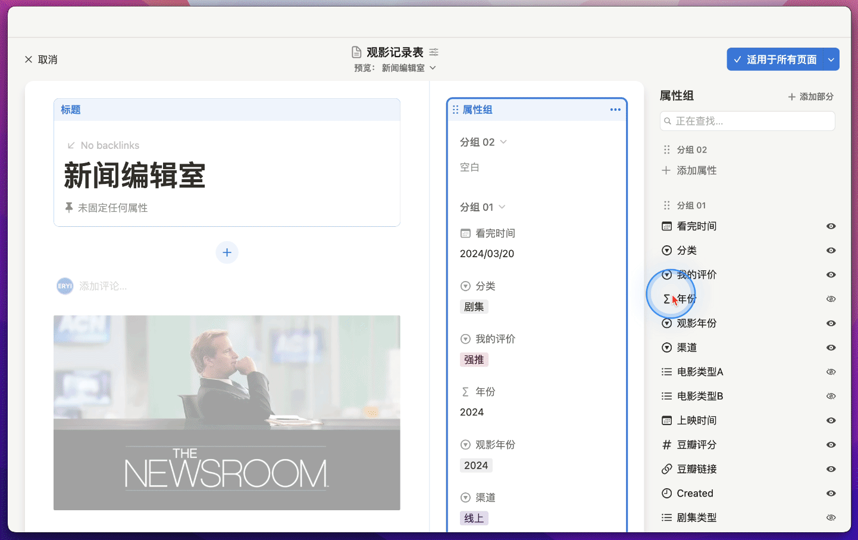This screenshot has height=540, width=858.
Task: Select the 属性组 header in the center panel
Action: point(477,110)
